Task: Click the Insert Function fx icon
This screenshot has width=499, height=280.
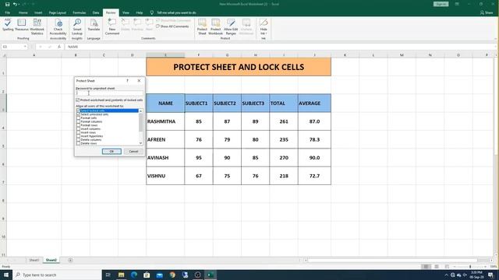Action: click(x=59, y=47)
